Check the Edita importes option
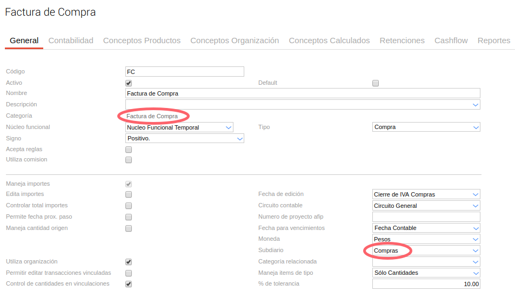 pyautogui.click(x=129, y=194)
